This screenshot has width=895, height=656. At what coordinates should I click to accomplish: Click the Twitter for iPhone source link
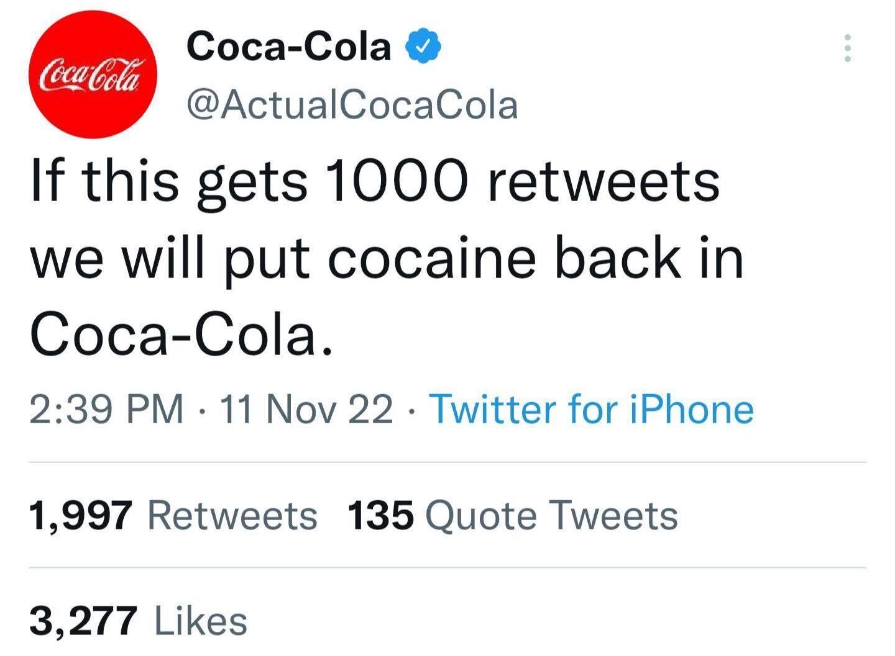[591, 410]
